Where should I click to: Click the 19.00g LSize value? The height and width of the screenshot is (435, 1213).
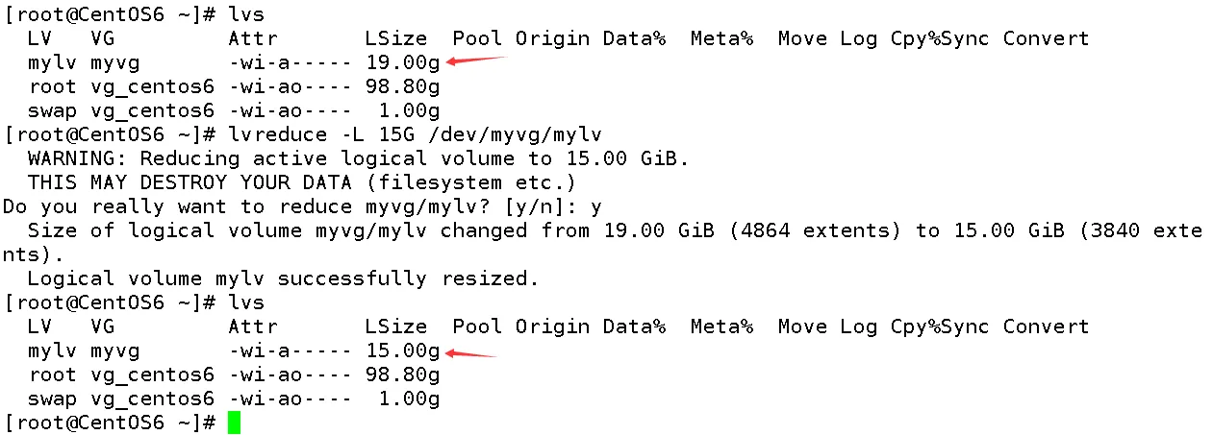(403, 62)
